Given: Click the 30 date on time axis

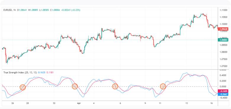Looking at the screenshot, I should [54, 103].
